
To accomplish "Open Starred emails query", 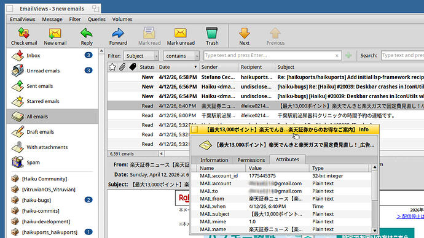I will point(52,101).
